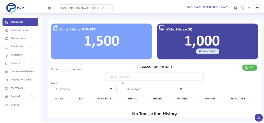Open the list icon in top bar
Screen dimensions: 264x123
(x=236, y=8)
